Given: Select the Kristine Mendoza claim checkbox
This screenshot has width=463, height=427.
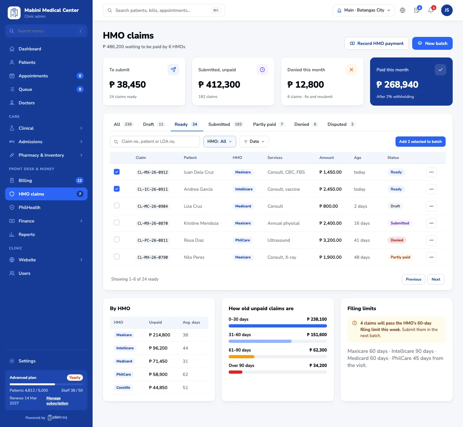Looking at the screenshot, I should (117, 222).
